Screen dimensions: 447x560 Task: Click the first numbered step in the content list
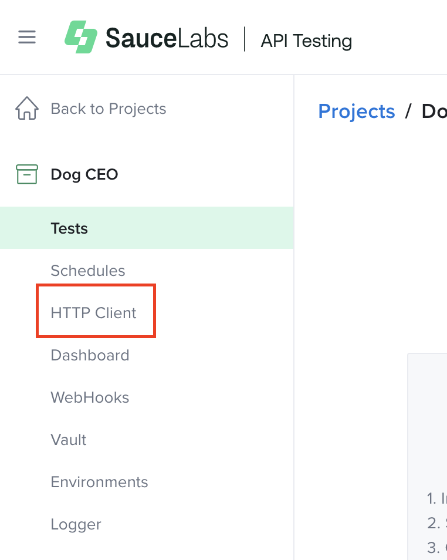click(x=437, y=498)
